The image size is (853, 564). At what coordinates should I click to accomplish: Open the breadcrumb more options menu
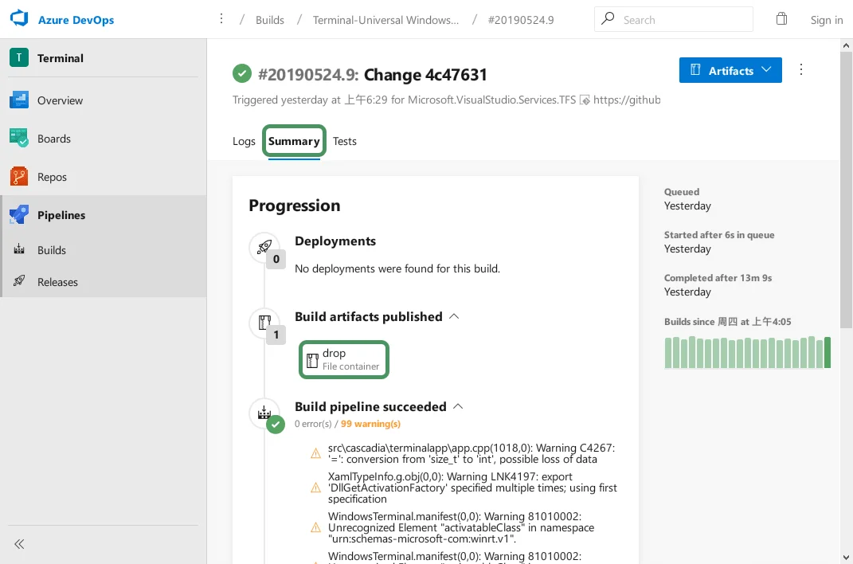[221, 19]
